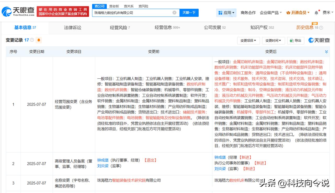This screenshot has height=193, width=335.
Task: Click the 变更前 column header
Action: [154, 52]
